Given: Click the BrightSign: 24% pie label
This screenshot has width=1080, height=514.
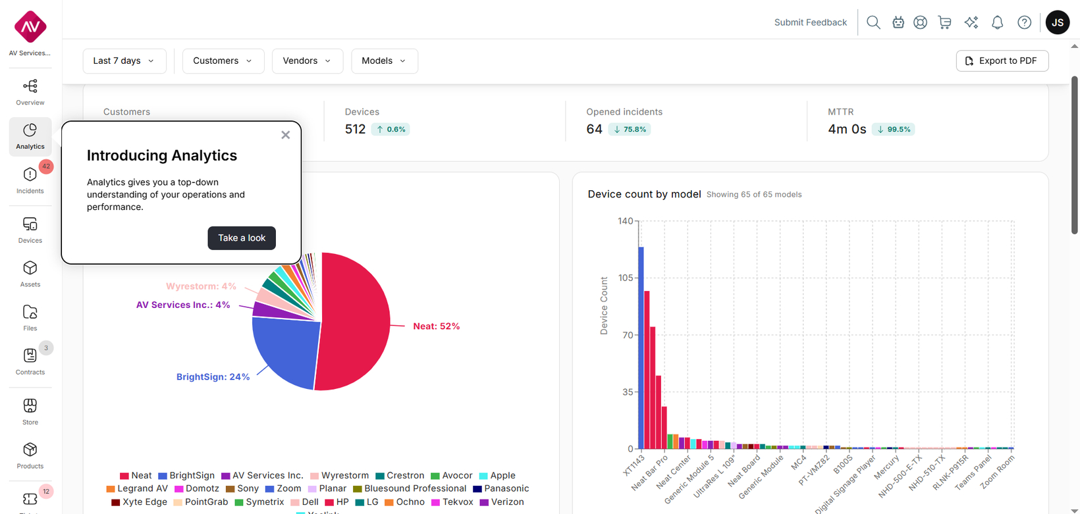Looking at the screenshot, I should (213, 377).
